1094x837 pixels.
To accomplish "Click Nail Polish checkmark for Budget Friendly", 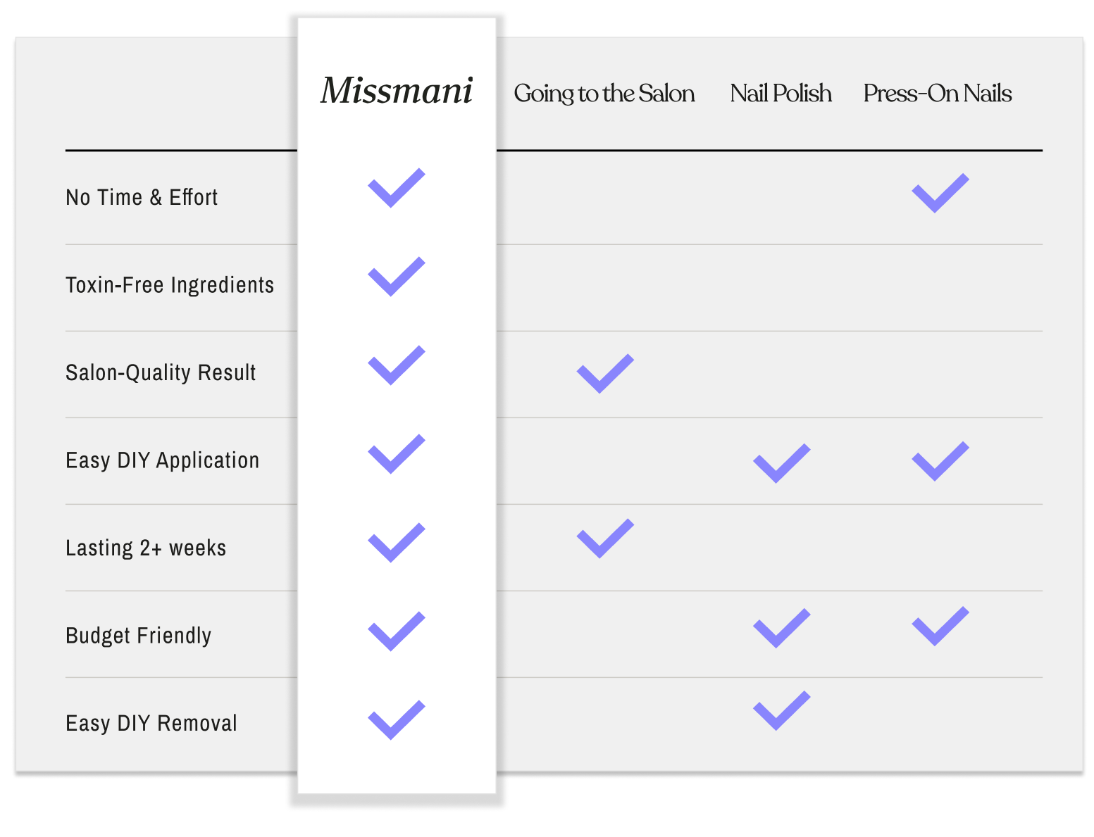I will pos(781,629).
